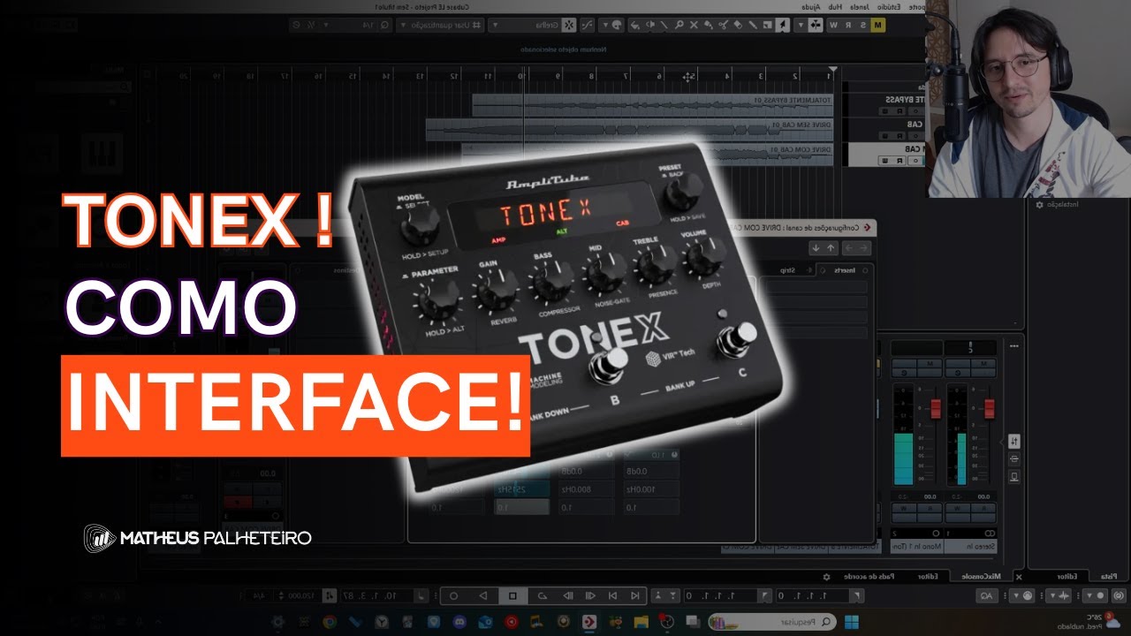The height and width of the screenshot is (636, 1131).
Task: Toggle the S solo-all button in top toolbar
Action: click(863, 25)
